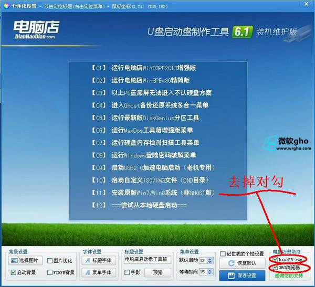Select menu item 10 启动自定义ISO/IMG文件

150,180
